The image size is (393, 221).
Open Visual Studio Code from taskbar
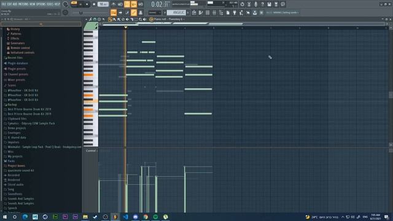pyautogui.click(x=125, y=217)
